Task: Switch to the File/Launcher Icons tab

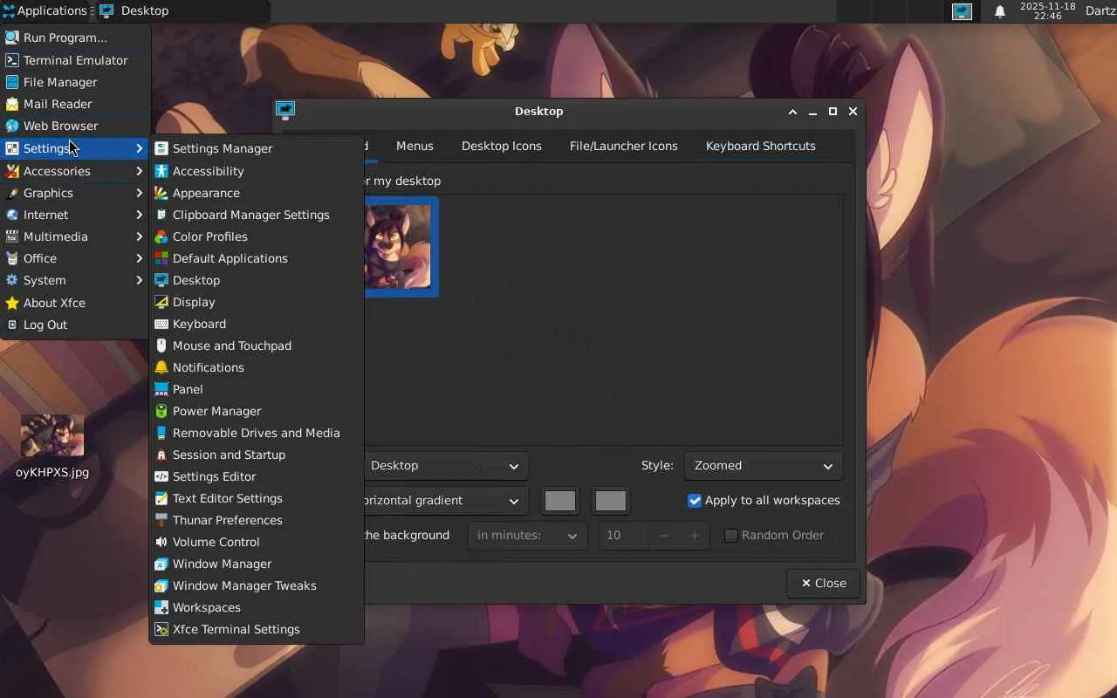Action: (624, 146)
